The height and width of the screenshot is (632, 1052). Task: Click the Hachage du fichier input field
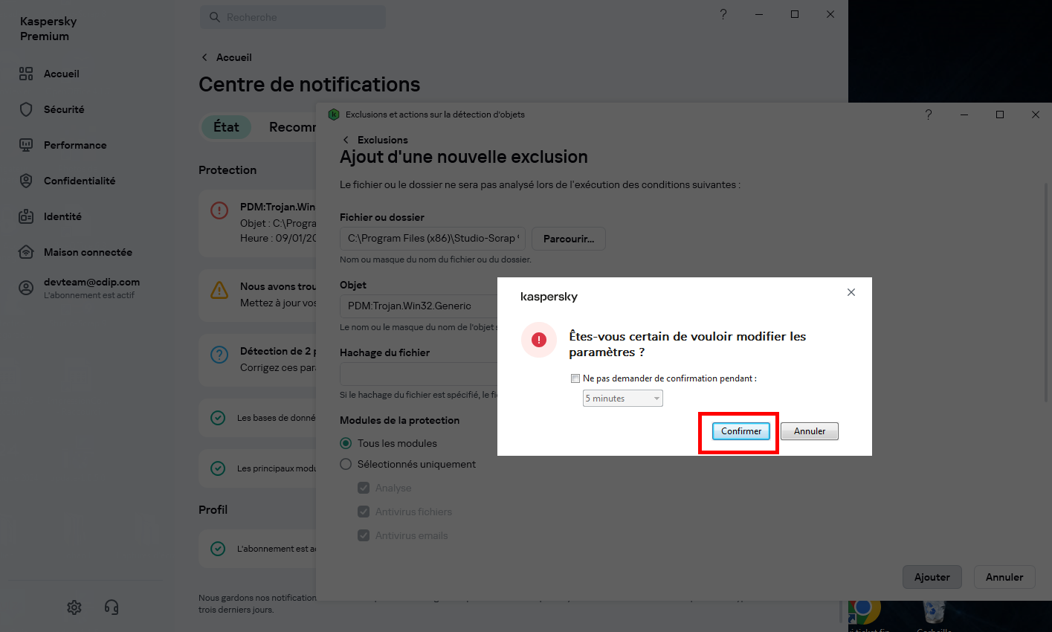tap(419, 373)
